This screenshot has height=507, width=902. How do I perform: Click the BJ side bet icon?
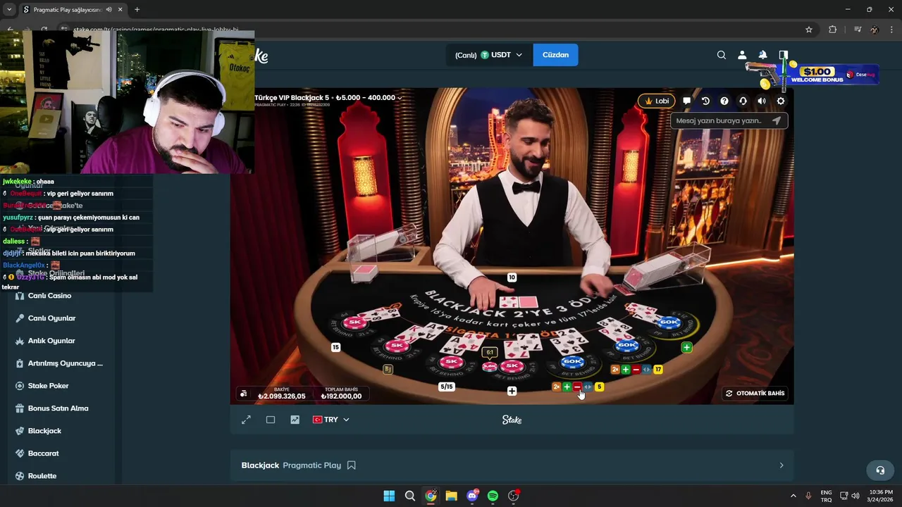tap(388, 369)
